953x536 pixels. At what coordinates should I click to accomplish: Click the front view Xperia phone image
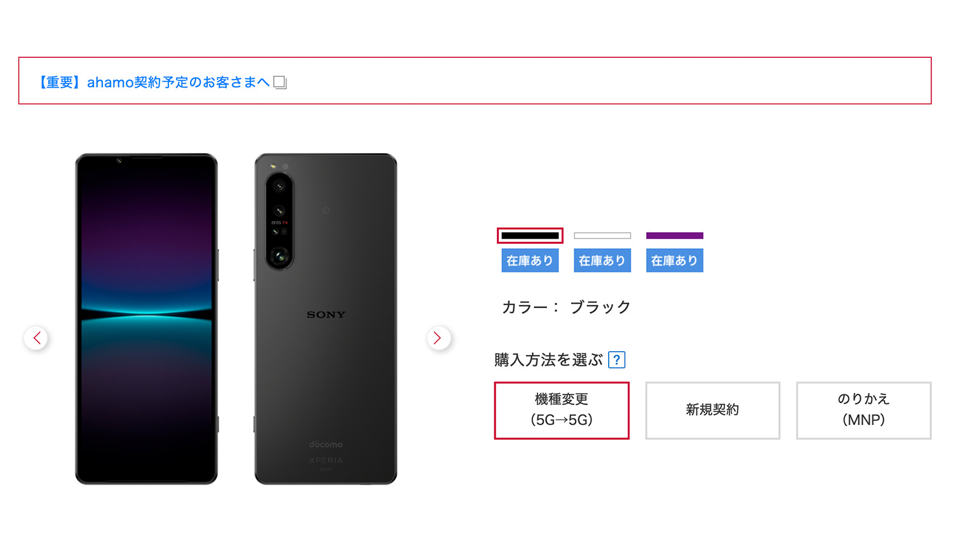147,319
